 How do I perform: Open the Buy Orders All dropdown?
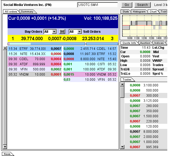click(50, 32)
